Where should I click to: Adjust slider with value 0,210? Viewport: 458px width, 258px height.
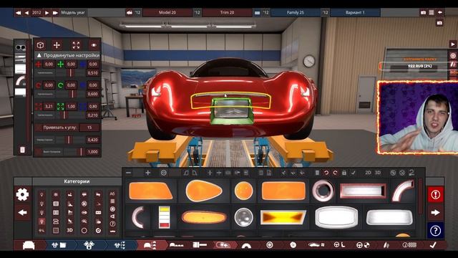pos(64,115)
